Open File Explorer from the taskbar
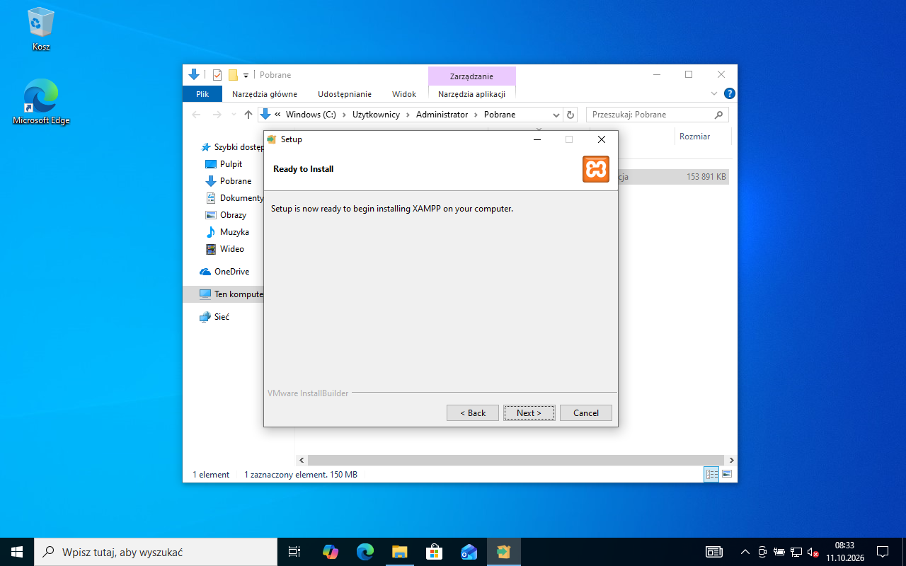This screenshot has width=906, height=566. point(399,552)
